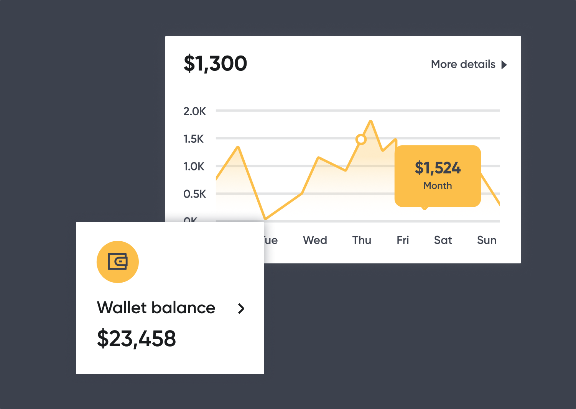576x409 pixels.
Task: Open Wallet balance chevron arrow
Action: pyautogui.click(x=241, y=309)
